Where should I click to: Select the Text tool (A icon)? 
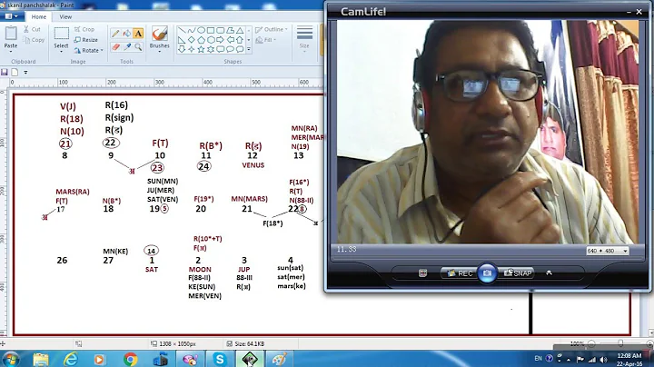[138, 34]
